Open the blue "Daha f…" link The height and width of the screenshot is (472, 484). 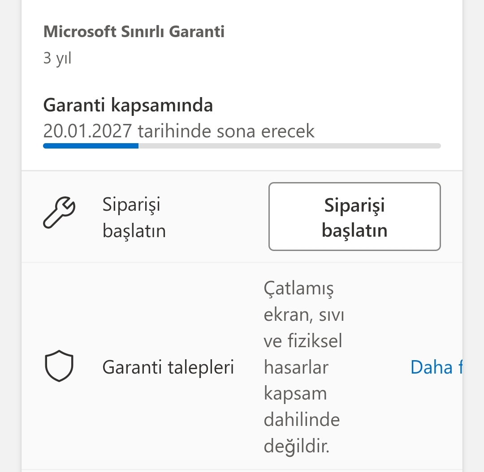click(436, 367)
